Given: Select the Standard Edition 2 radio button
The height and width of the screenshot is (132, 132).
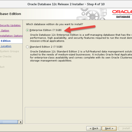Looking at the screenshot, I should [27, 47].
